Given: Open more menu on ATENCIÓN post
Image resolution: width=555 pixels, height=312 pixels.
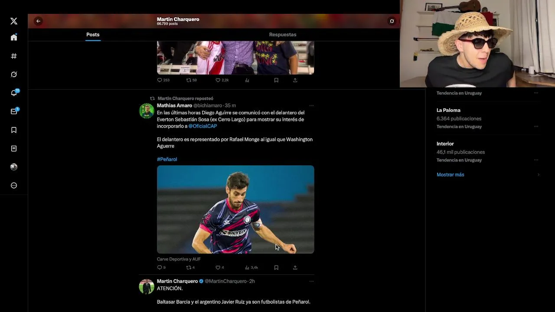Looking at the screenshot, I should [311, 281].
